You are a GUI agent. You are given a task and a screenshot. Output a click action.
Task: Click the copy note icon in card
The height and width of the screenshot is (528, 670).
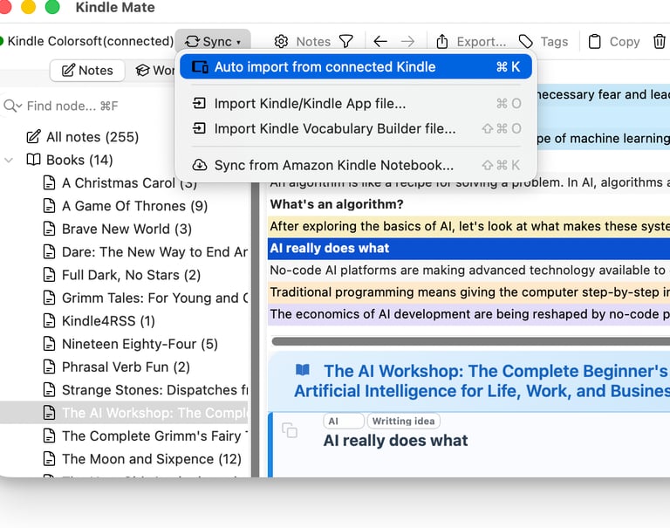[290, 429]
